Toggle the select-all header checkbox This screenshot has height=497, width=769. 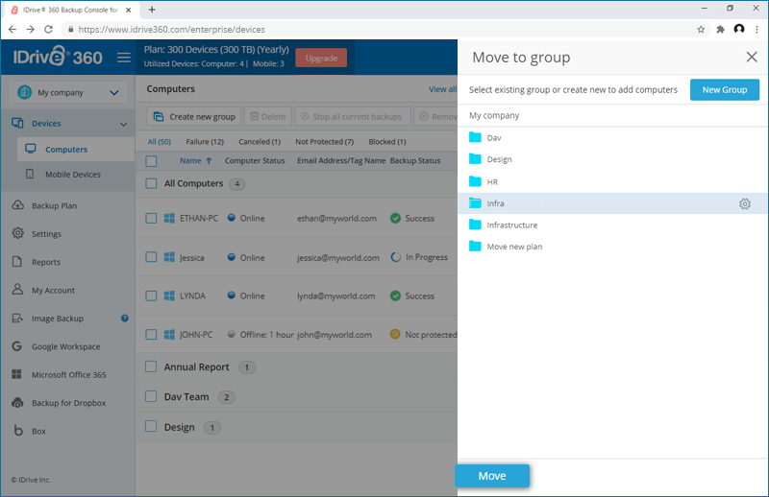(151, 161)
